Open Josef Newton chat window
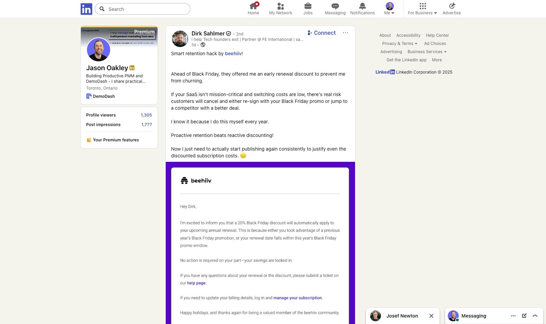 tap(402, 316)
